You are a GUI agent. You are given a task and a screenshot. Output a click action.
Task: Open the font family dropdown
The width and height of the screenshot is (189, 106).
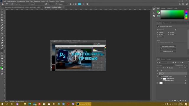coord(22,4)
